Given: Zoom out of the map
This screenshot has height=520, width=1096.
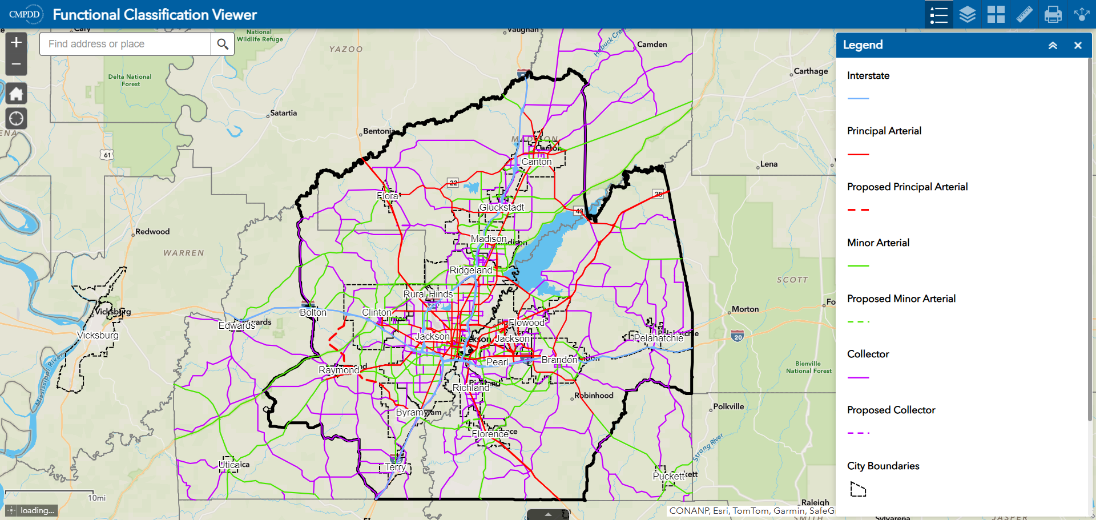Looking at the screenshot, I should click(x=17, y=65).
